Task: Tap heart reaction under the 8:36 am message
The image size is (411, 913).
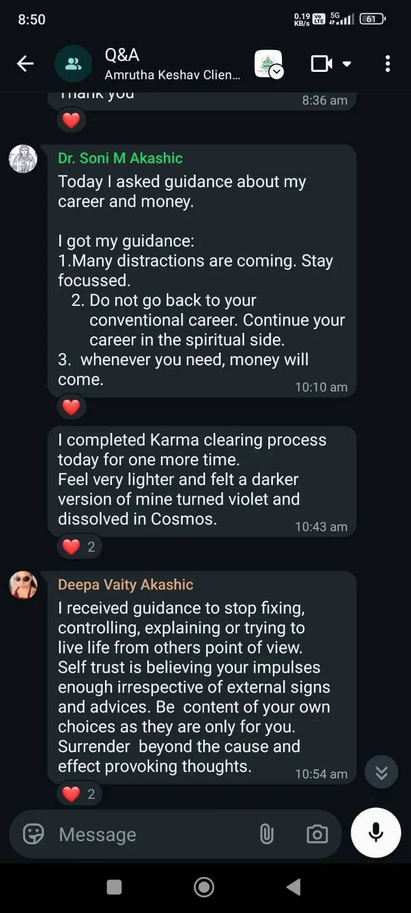Action: click(x=71, y=120)
